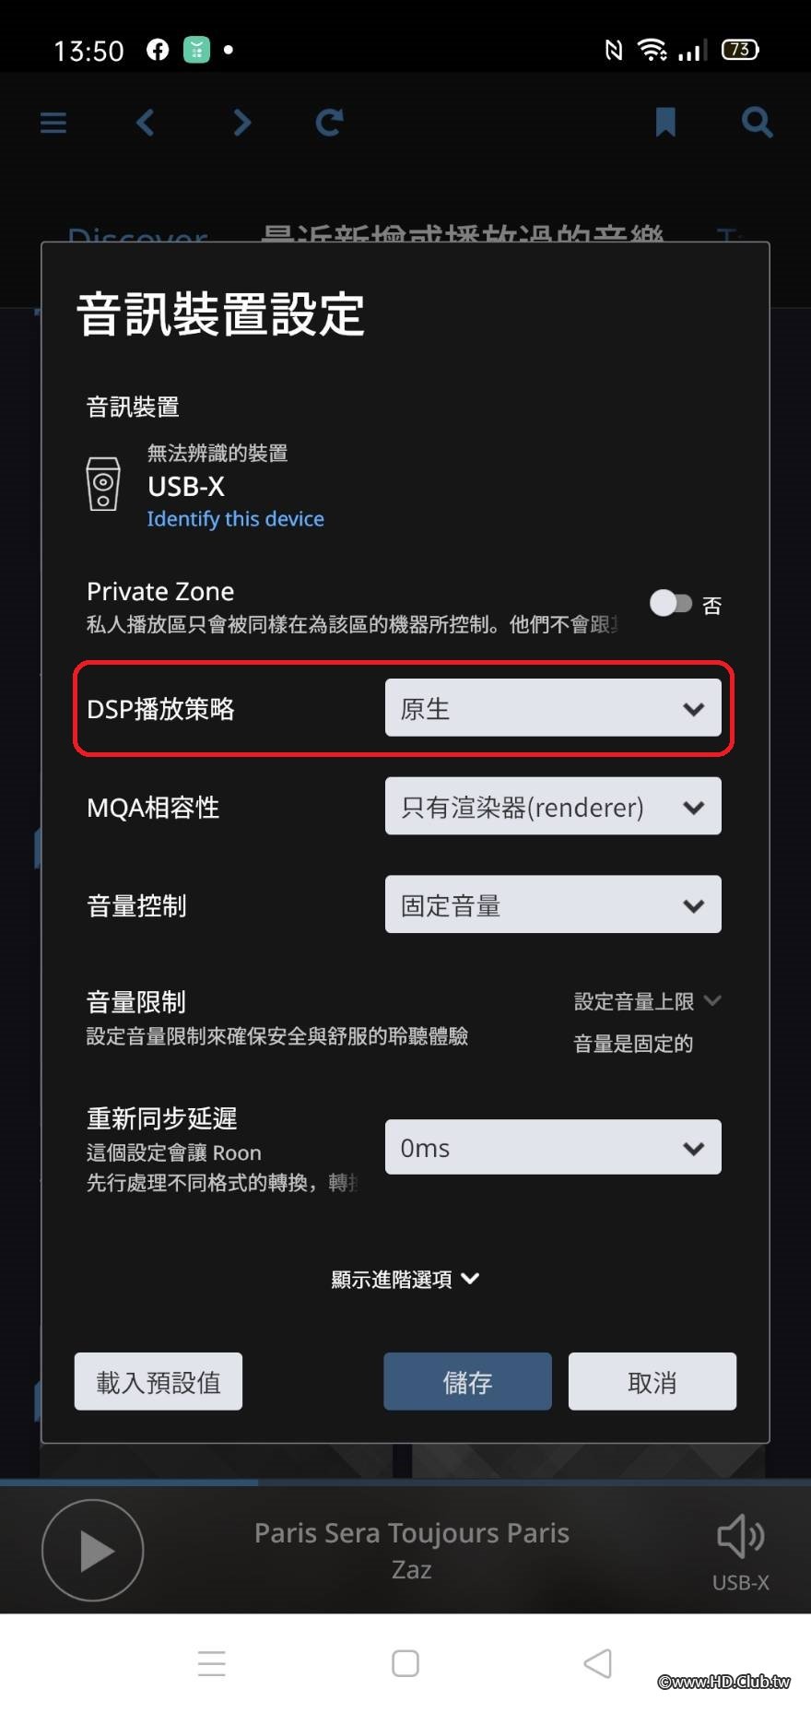811x1713 pixels.
Task: Go forward with the right arrow icon
Action: click(241, 123)
